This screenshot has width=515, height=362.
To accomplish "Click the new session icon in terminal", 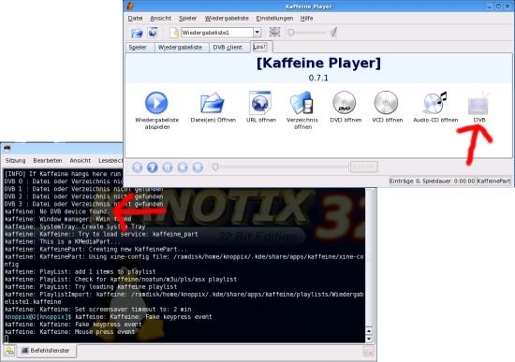I will [9, 351].
